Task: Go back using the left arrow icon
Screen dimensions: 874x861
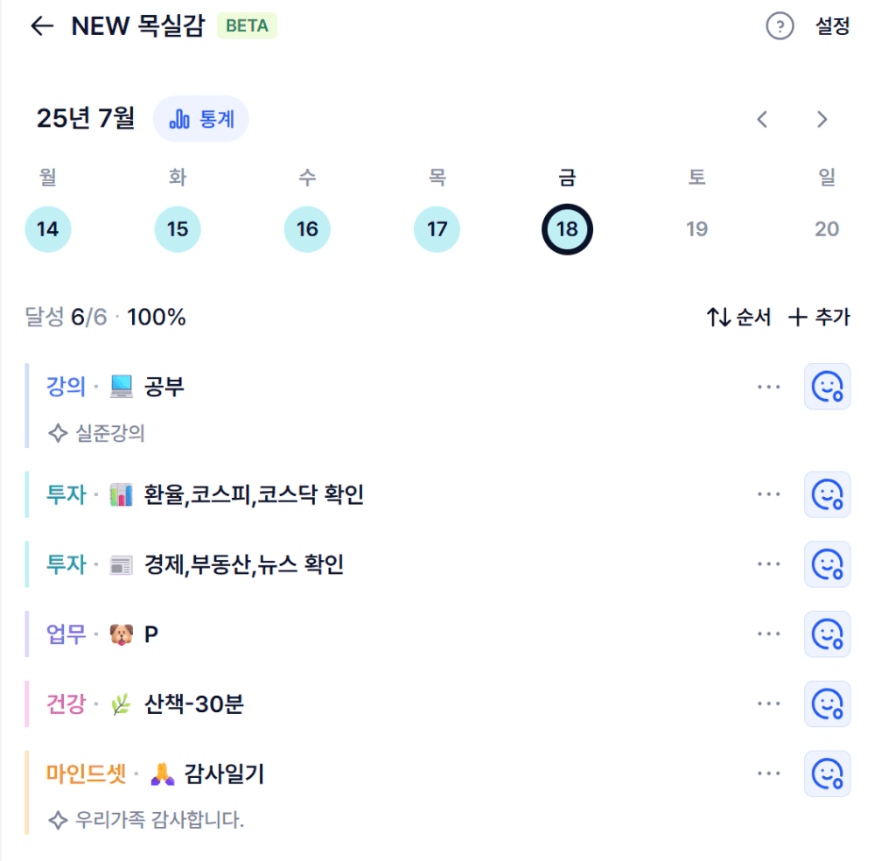Action: (42, 25)
